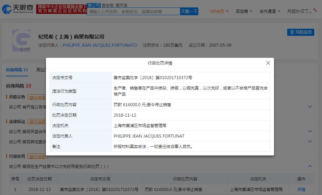
Task: Open the 风险监控 risk monitoring panel
Action: coord(300,32)
